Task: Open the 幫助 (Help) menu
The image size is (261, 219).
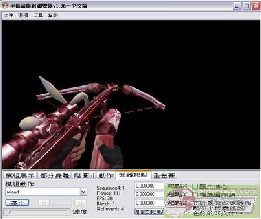Action: tap(53, 15)
